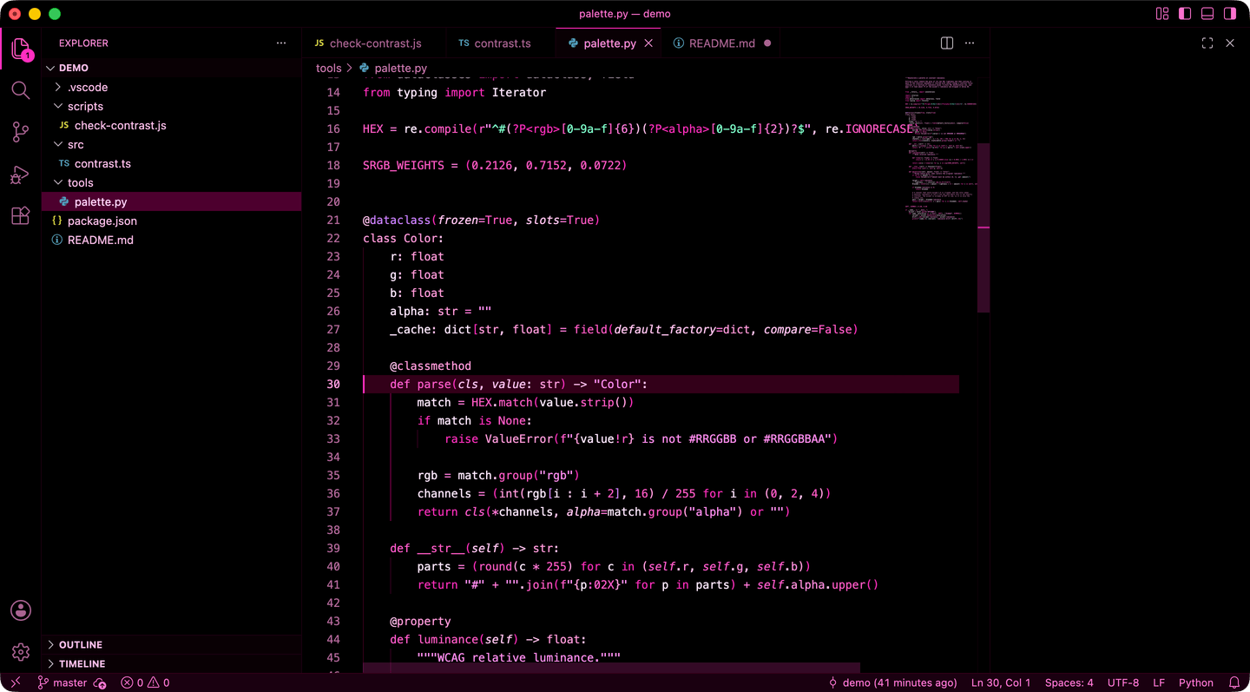Screen dimensions: 1250x692
Task: Click the EXPLORER panel title
Action: pyautogui.click(x=83, y=43)
